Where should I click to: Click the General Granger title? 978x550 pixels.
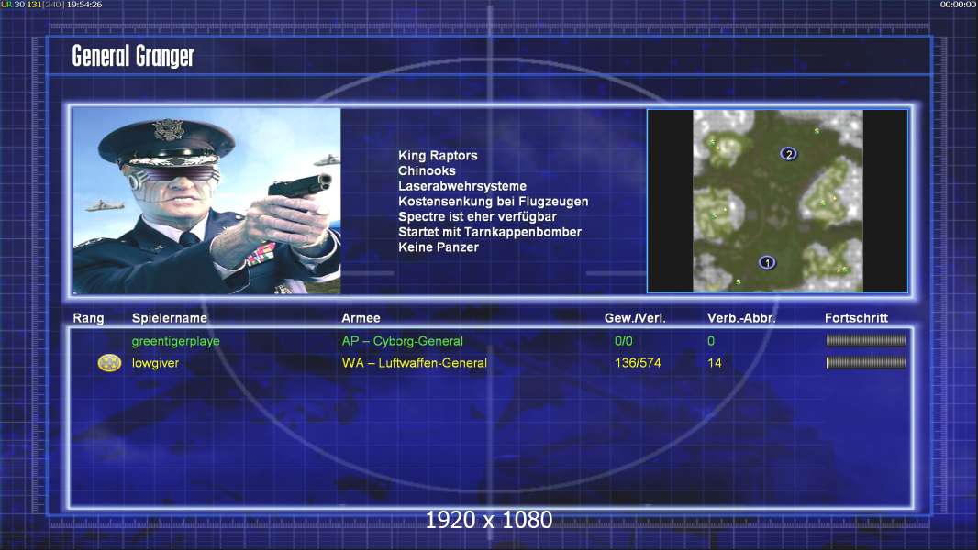133,56
